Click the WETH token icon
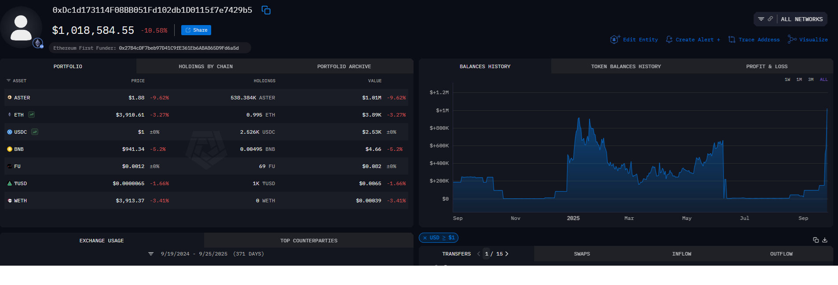838x285 pixels. [x=10, y=201]
